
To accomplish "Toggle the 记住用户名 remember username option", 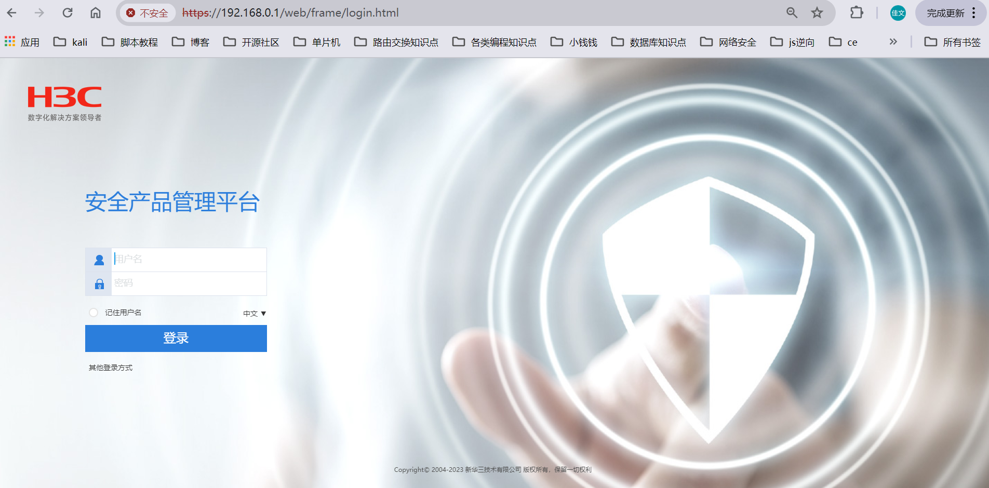I will 93,313.
